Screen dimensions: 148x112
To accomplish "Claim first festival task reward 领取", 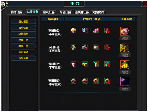I will pyautogui.click(x=125, y=39).
